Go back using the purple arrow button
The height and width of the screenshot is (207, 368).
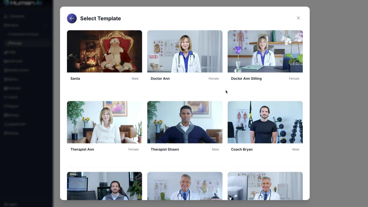click(72, 18)
